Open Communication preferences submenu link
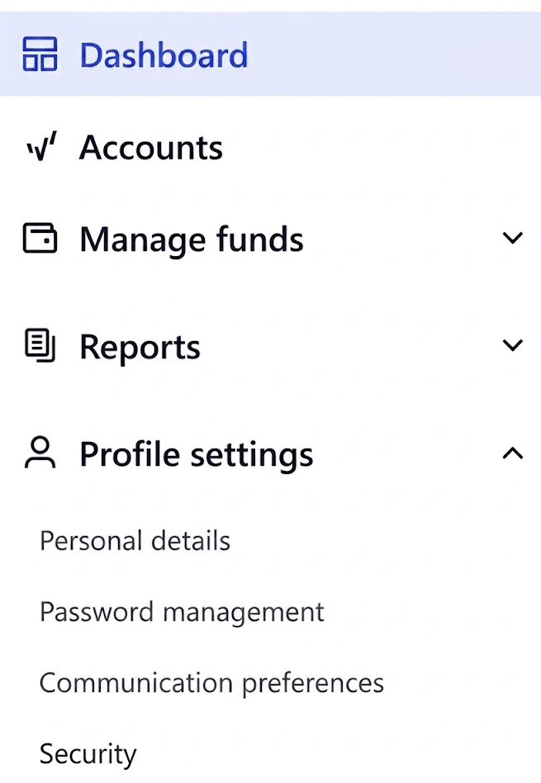Screen dimensions: 541x783 [211, 684]
